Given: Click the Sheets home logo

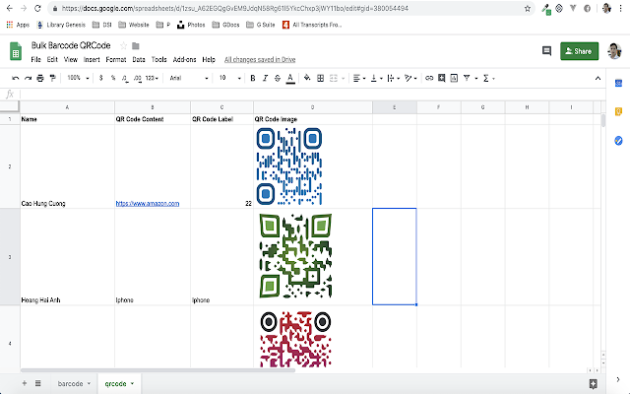Looking at the screenshot, I should [x=16, y=51].
